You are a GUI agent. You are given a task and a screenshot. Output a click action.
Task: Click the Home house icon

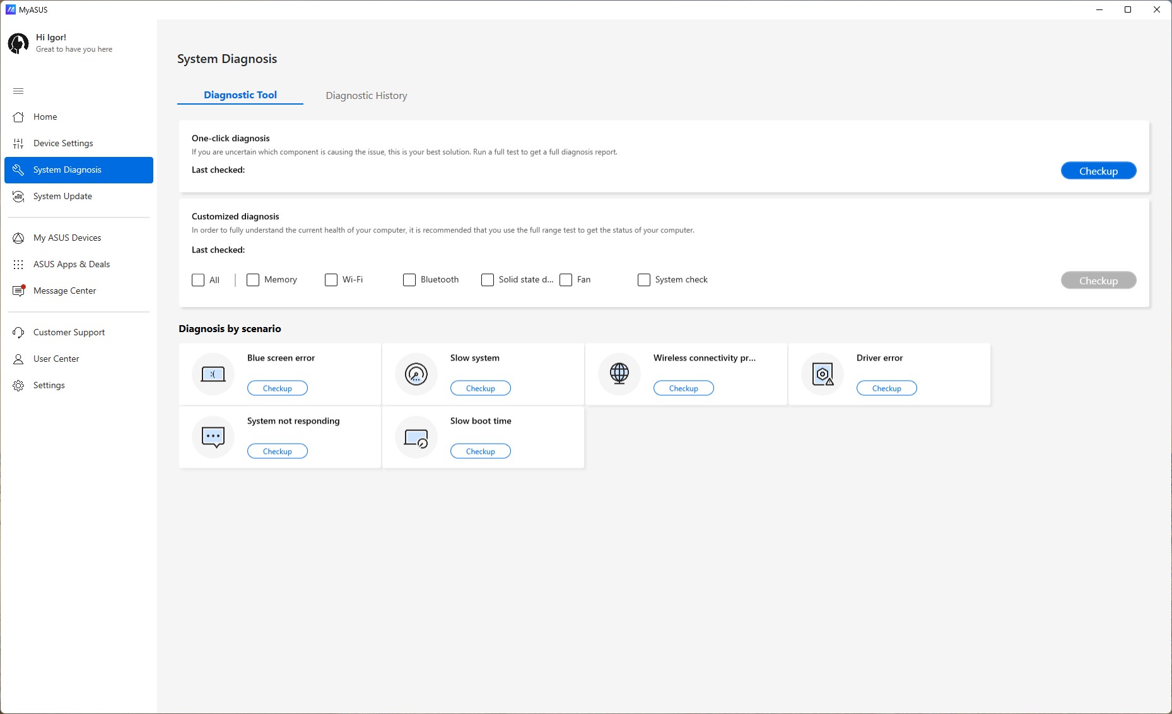coord(18,117)
